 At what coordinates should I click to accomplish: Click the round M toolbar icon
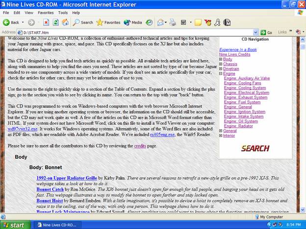point(227,23)
